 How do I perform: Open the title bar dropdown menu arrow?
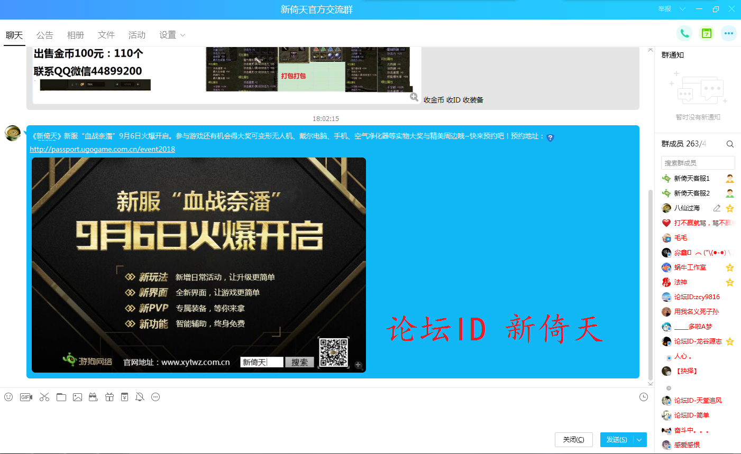682,9
